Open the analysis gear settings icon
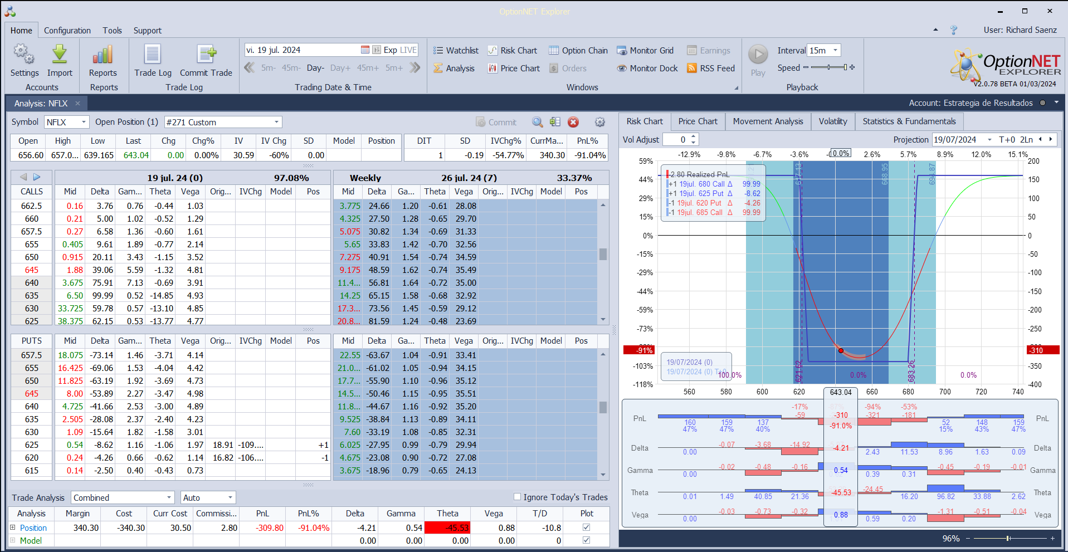 point(600,122)
